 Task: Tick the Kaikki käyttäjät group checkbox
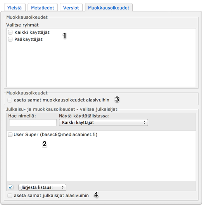point(10,32)
